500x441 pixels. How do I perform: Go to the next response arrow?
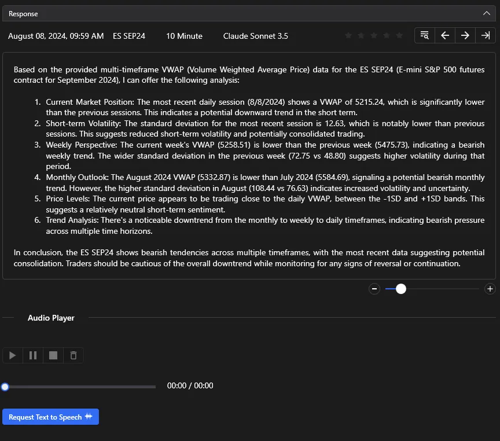[465, 35]
